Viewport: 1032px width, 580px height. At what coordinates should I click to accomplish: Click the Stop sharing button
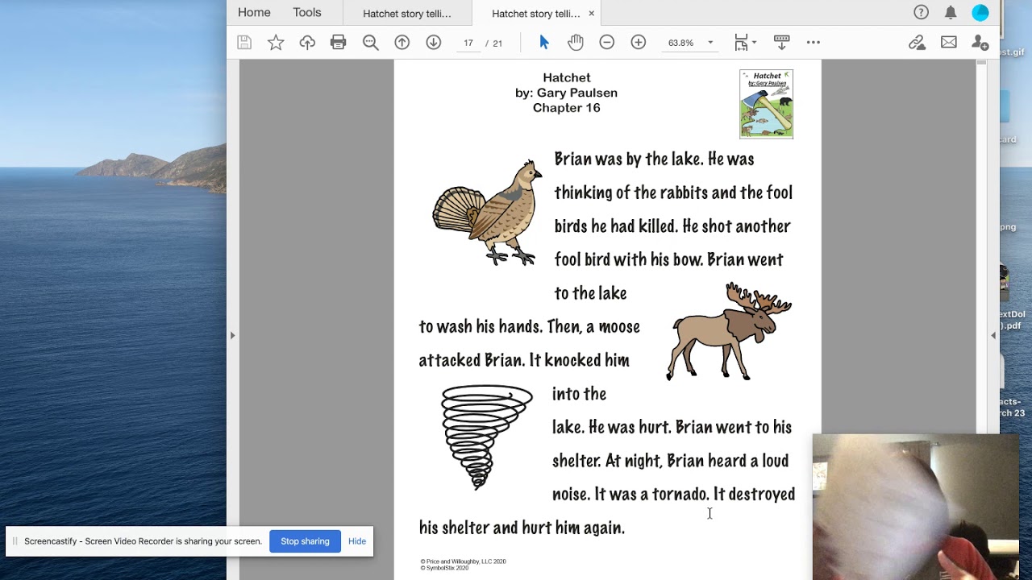point(305,541)
